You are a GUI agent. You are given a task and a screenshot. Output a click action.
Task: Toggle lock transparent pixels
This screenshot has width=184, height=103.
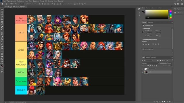tap(148, 66)
